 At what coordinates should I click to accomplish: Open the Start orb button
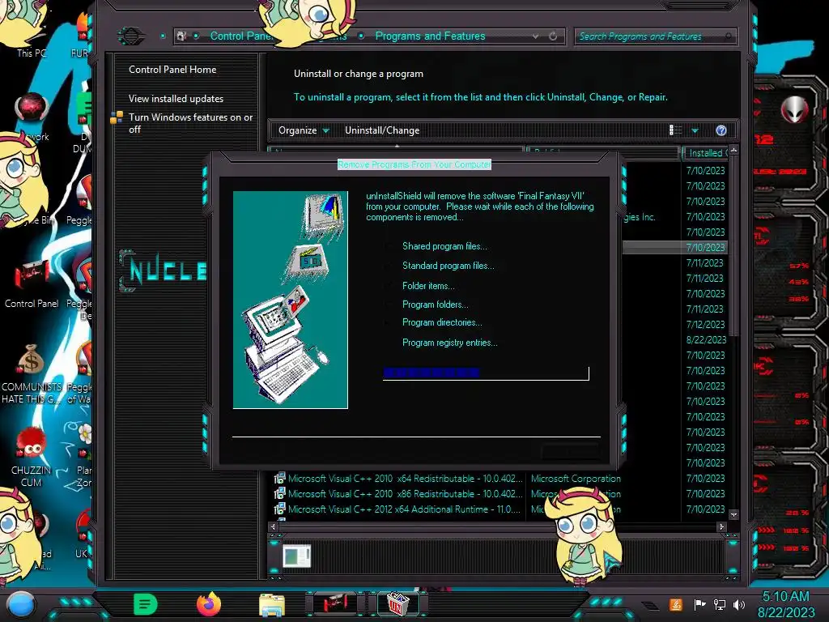(x=21, y=604)
